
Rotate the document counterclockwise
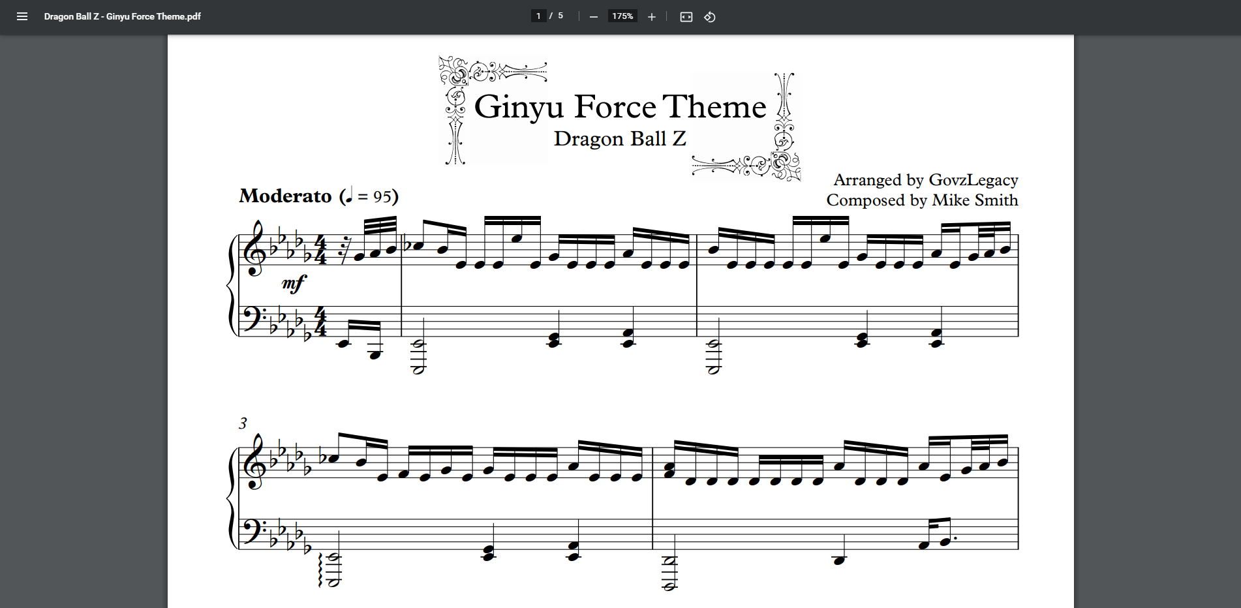click(x=710, y=17)
